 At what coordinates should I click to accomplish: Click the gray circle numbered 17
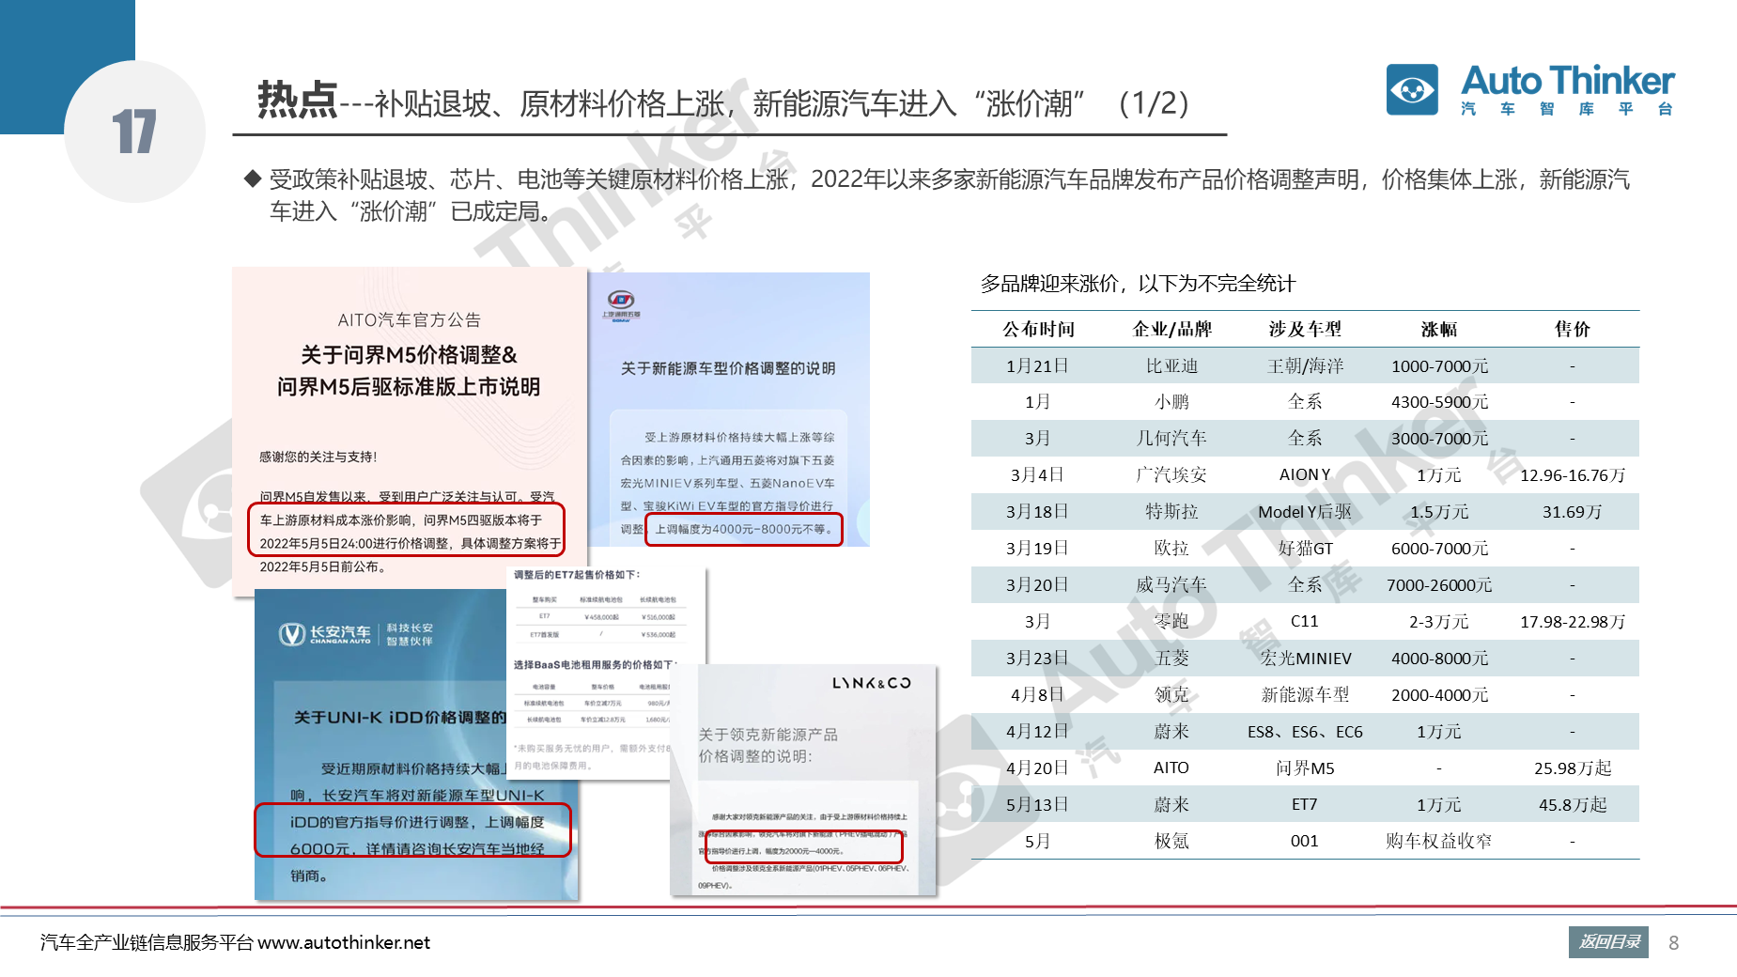coord(134,132)
